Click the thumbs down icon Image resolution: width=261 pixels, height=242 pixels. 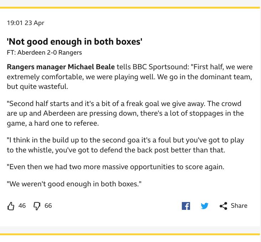coord(37,206)
